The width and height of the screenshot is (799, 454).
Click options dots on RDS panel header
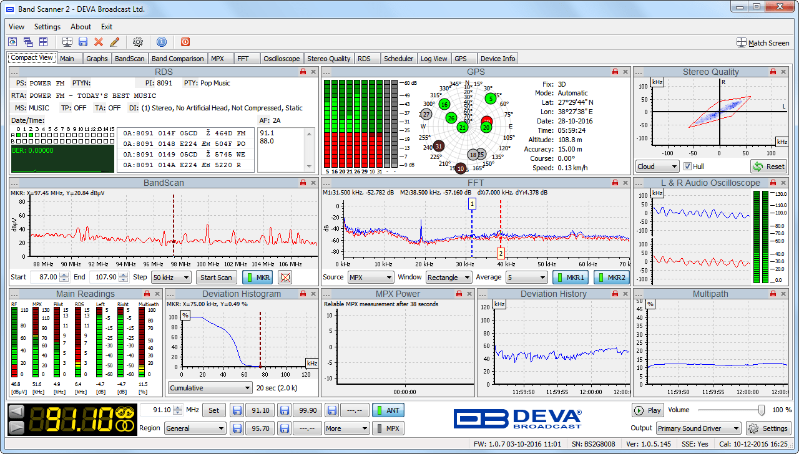16,72
